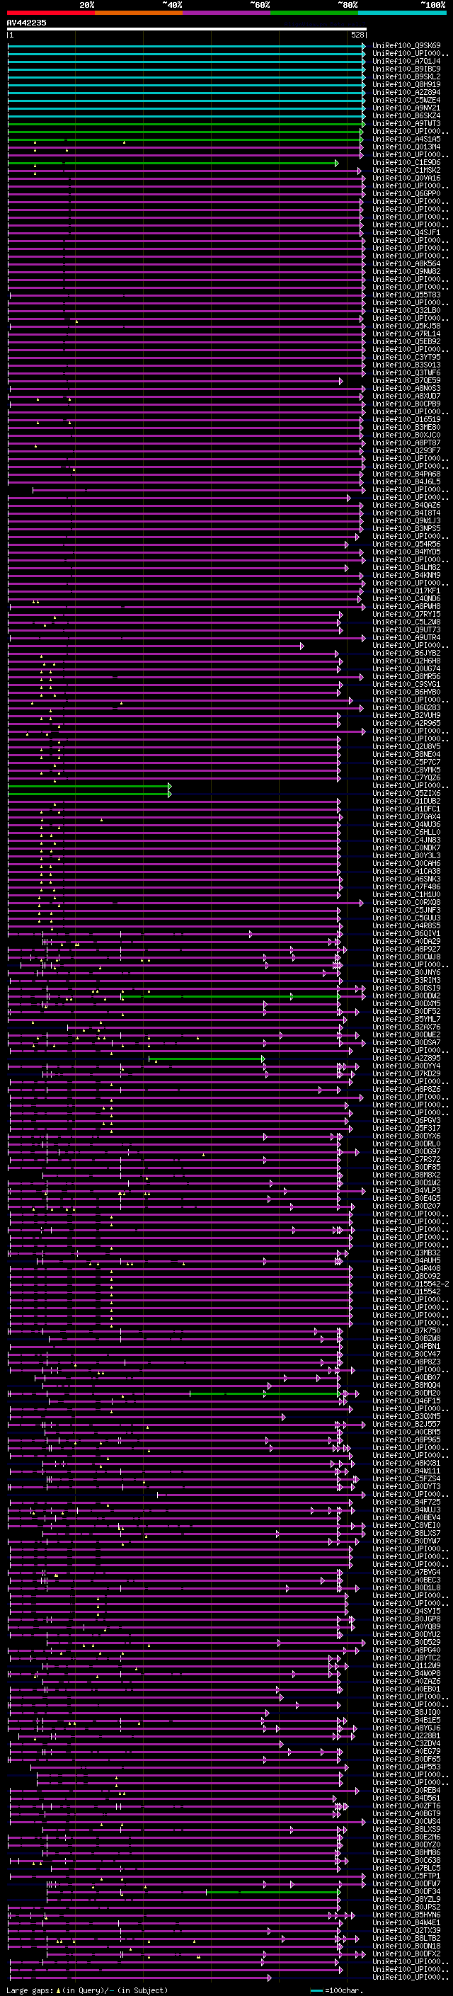This screenshot has width=453, height=1996.
Task: Select label UniRef100_A8N0S3
Action: (x=406, y=388)
